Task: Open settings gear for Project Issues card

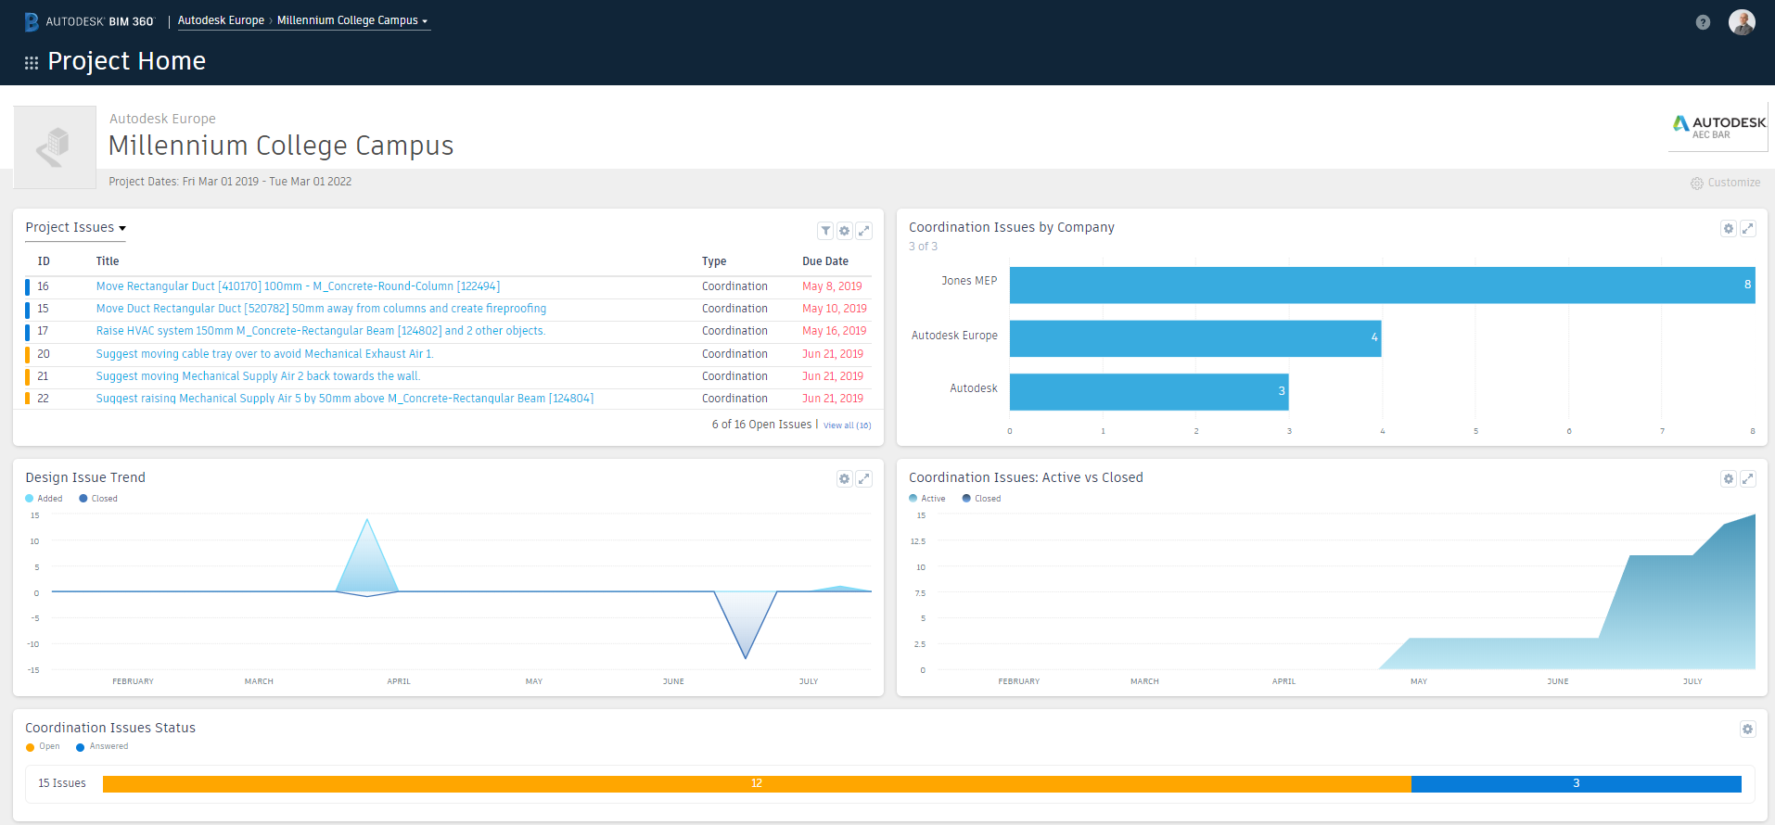Action: point(844,231)
